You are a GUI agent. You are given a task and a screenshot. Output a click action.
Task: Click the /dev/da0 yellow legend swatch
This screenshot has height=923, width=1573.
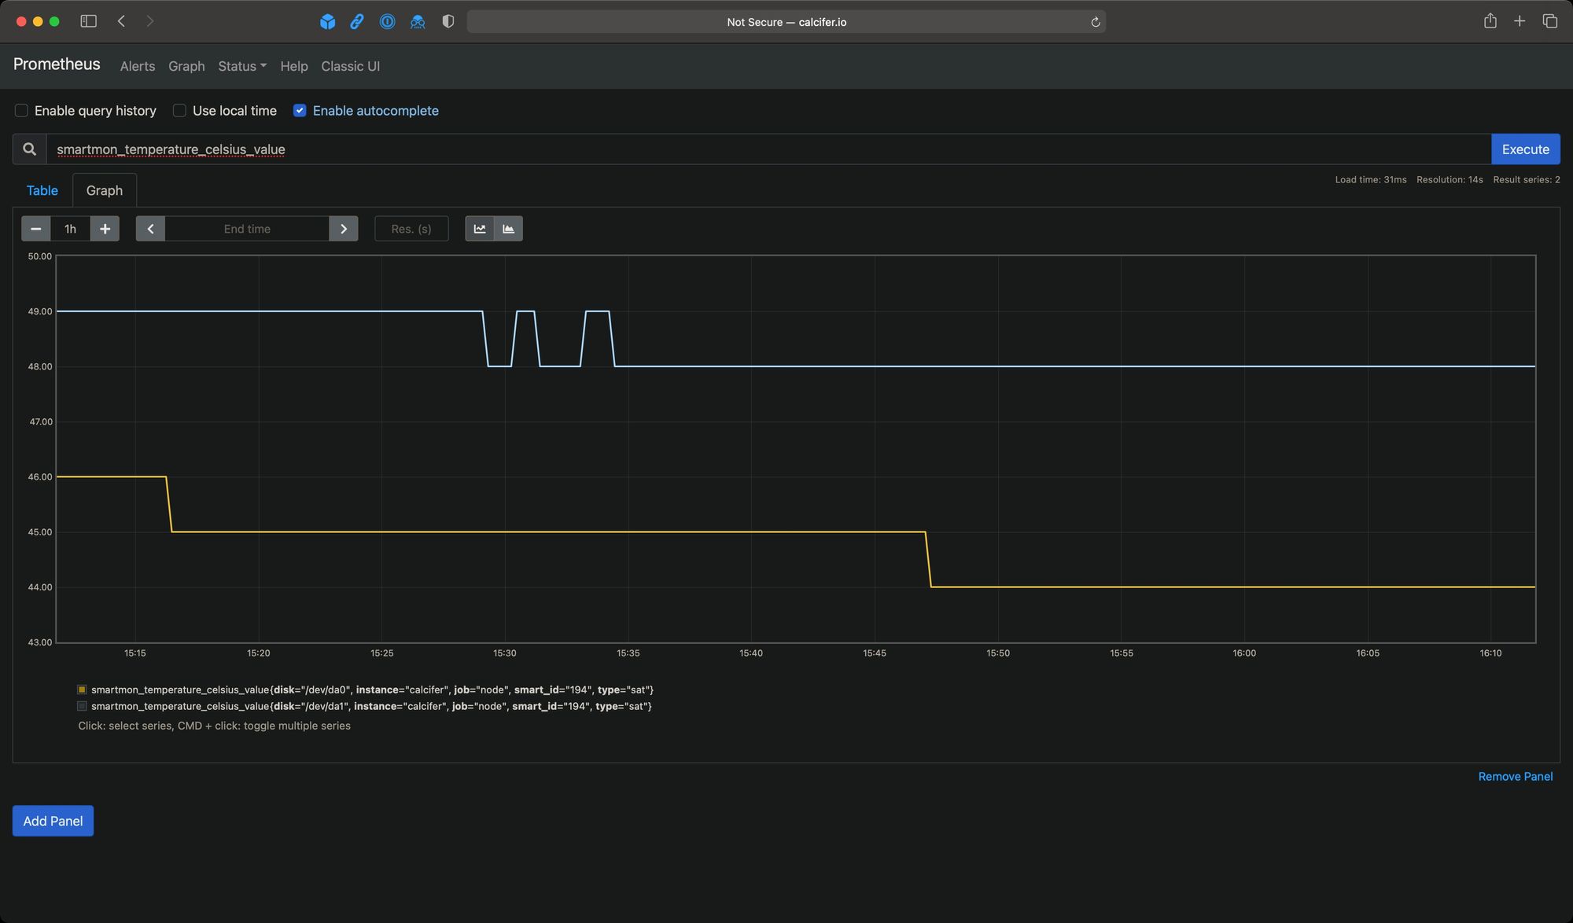point(82,689)
